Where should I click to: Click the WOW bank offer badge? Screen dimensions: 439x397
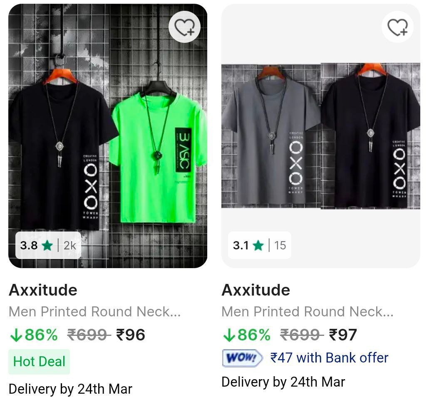click(x=242, y=358)
